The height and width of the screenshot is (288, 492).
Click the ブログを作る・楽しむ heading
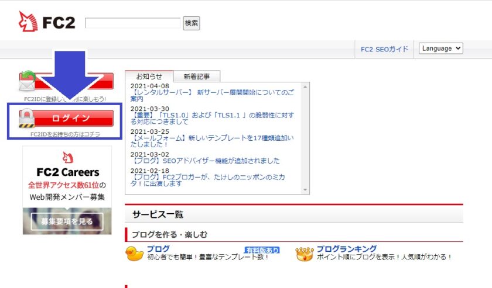click(169, 234)
